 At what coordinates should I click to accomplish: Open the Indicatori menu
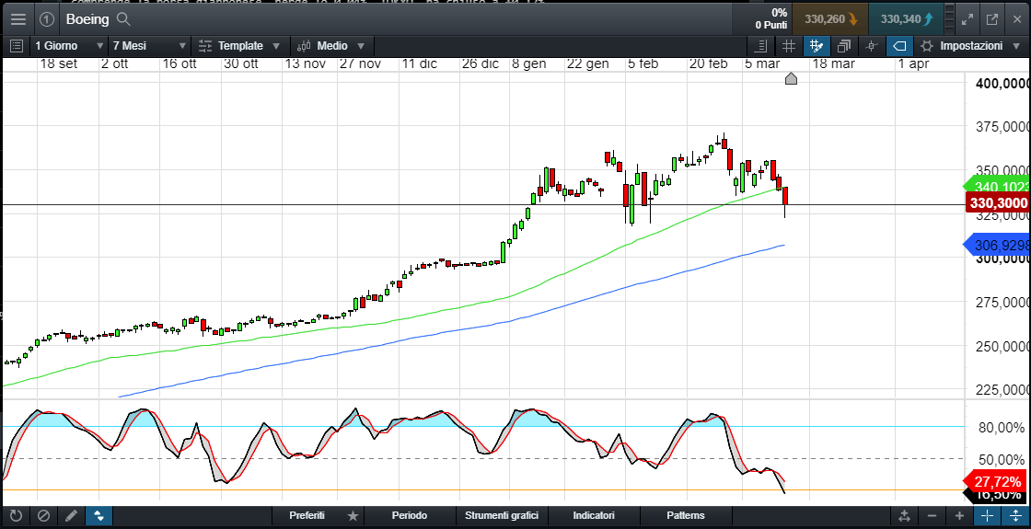coord(594,516)
